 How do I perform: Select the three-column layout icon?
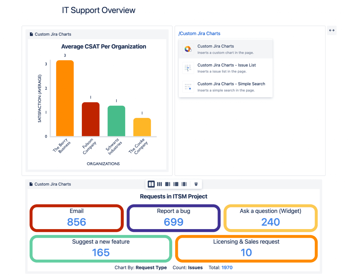tap(159, 184)
